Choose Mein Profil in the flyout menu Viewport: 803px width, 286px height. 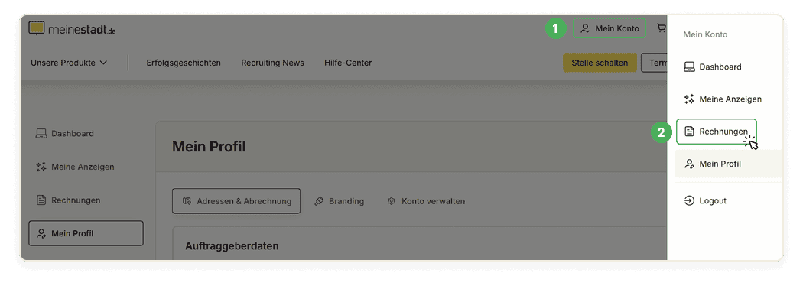point(729,164)
